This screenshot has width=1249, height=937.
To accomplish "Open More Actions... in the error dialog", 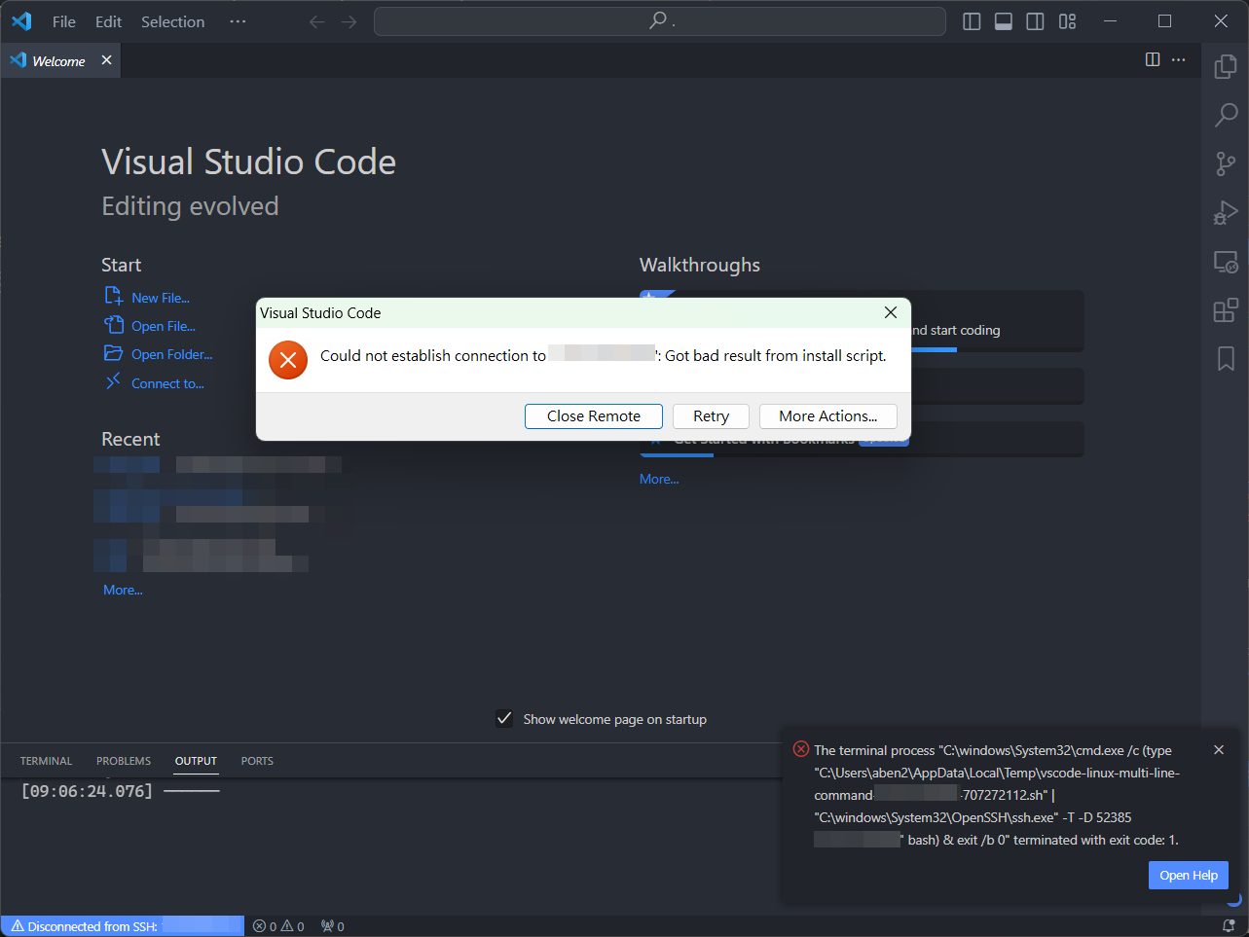I will 828,416.
